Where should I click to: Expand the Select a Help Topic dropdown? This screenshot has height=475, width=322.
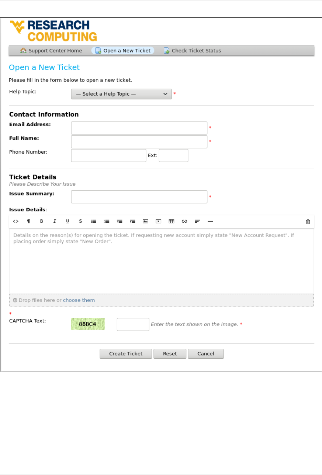tap(121, 94)
